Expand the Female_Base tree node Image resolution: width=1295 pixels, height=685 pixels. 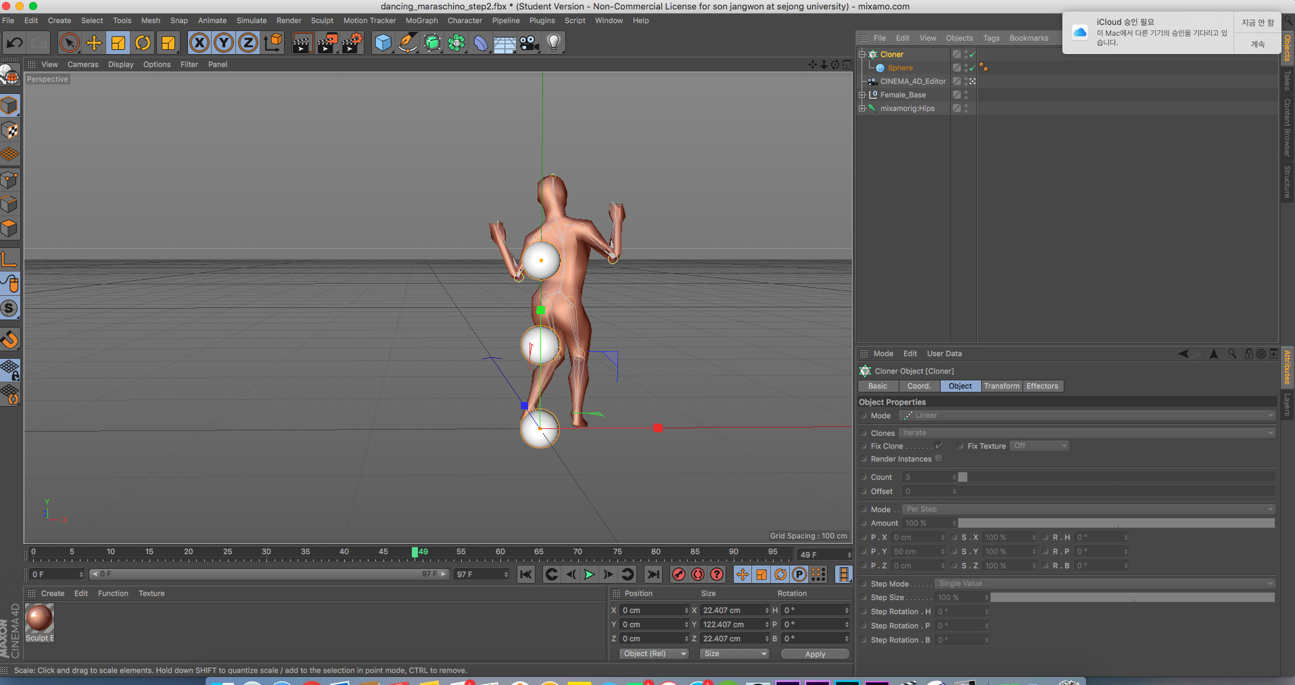[862, 95]
